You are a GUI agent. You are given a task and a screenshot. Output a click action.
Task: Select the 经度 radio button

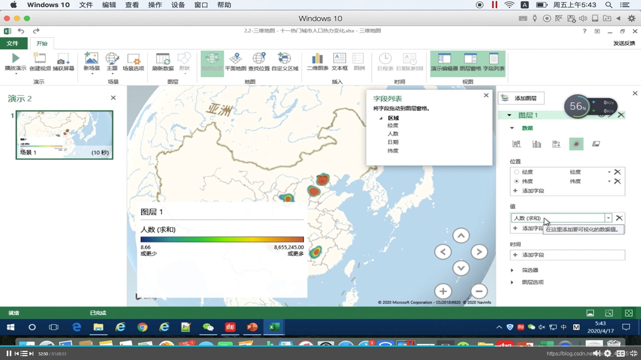point(516,172)
